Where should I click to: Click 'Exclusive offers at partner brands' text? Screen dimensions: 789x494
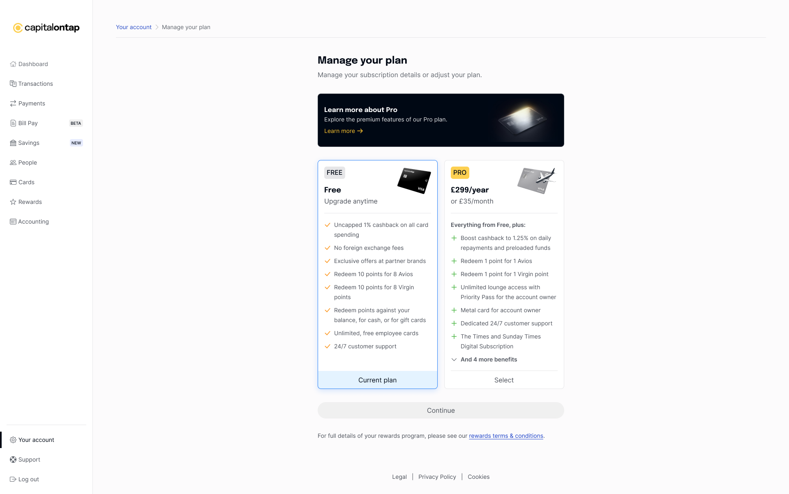point(380,261)
